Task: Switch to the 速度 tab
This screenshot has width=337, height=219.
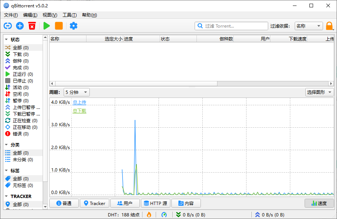Action: (319, 203)
